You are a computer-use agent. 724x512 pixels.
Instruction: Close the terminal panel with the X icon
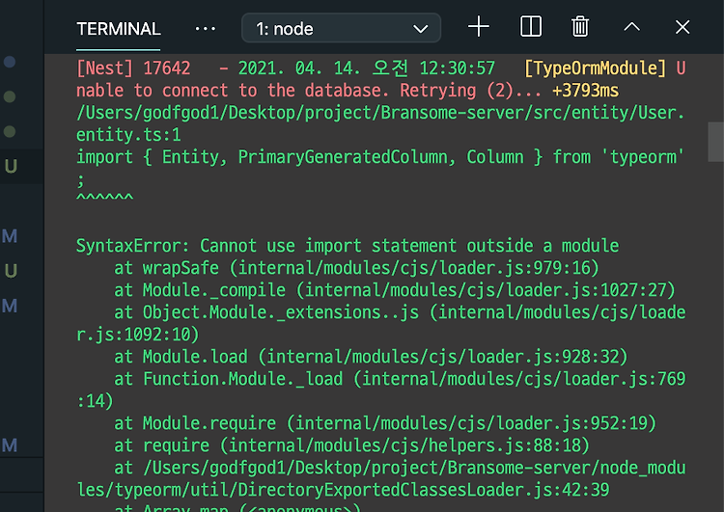click(682, 27)
